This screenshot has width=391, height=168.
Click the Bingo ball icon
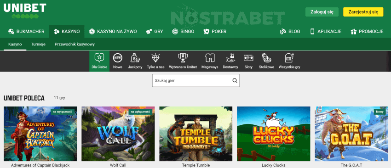click(175, 32)
